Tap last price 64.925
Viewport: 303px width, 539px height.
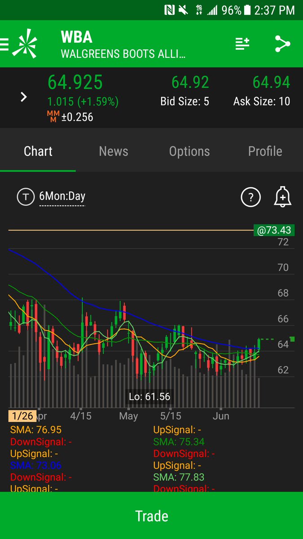pos(75,82)
